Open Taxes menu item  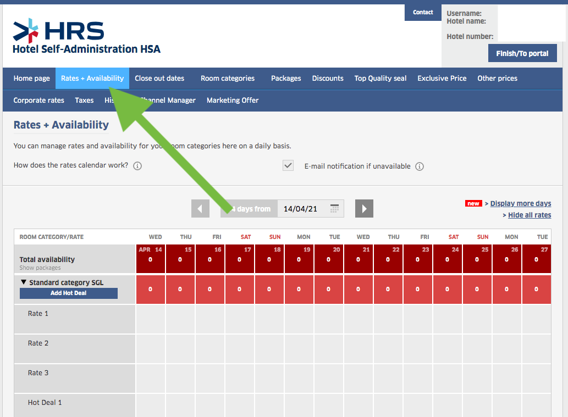point(84,101)
